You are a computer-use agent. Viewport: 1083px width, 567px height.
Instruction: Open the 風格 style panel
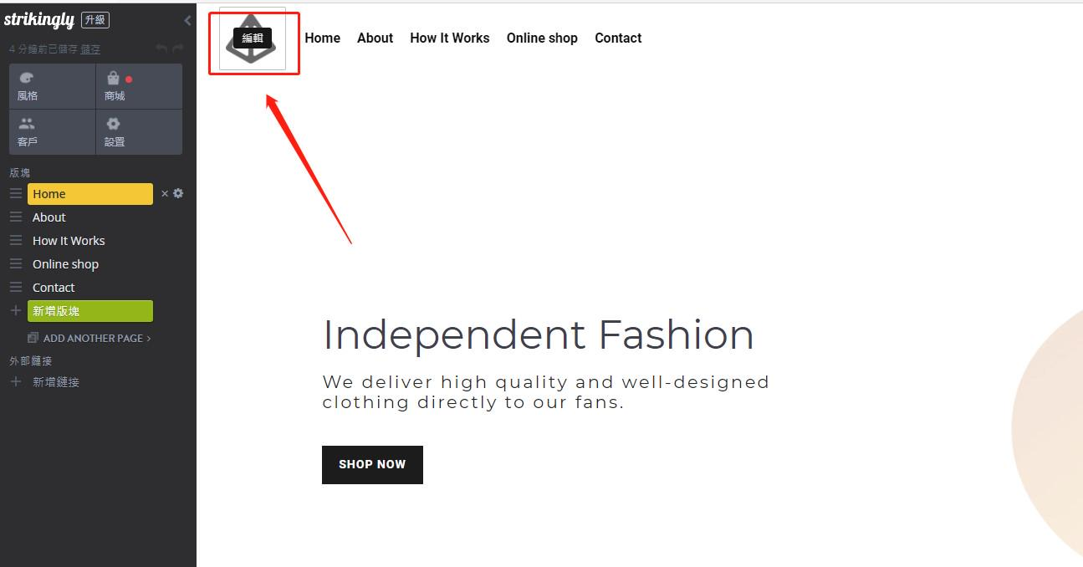tap(52, 86)
